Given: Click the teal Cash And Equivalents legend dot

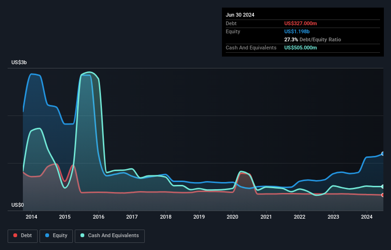Looking at the screenshot, I should 82,235.
